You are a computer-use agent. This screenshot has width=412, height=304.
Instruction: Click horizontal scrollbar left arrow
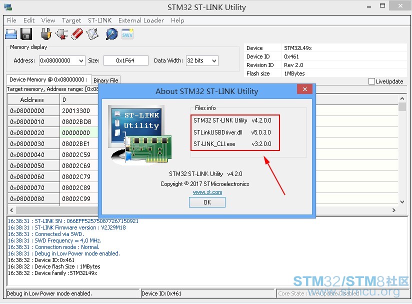tap(11, 210)
